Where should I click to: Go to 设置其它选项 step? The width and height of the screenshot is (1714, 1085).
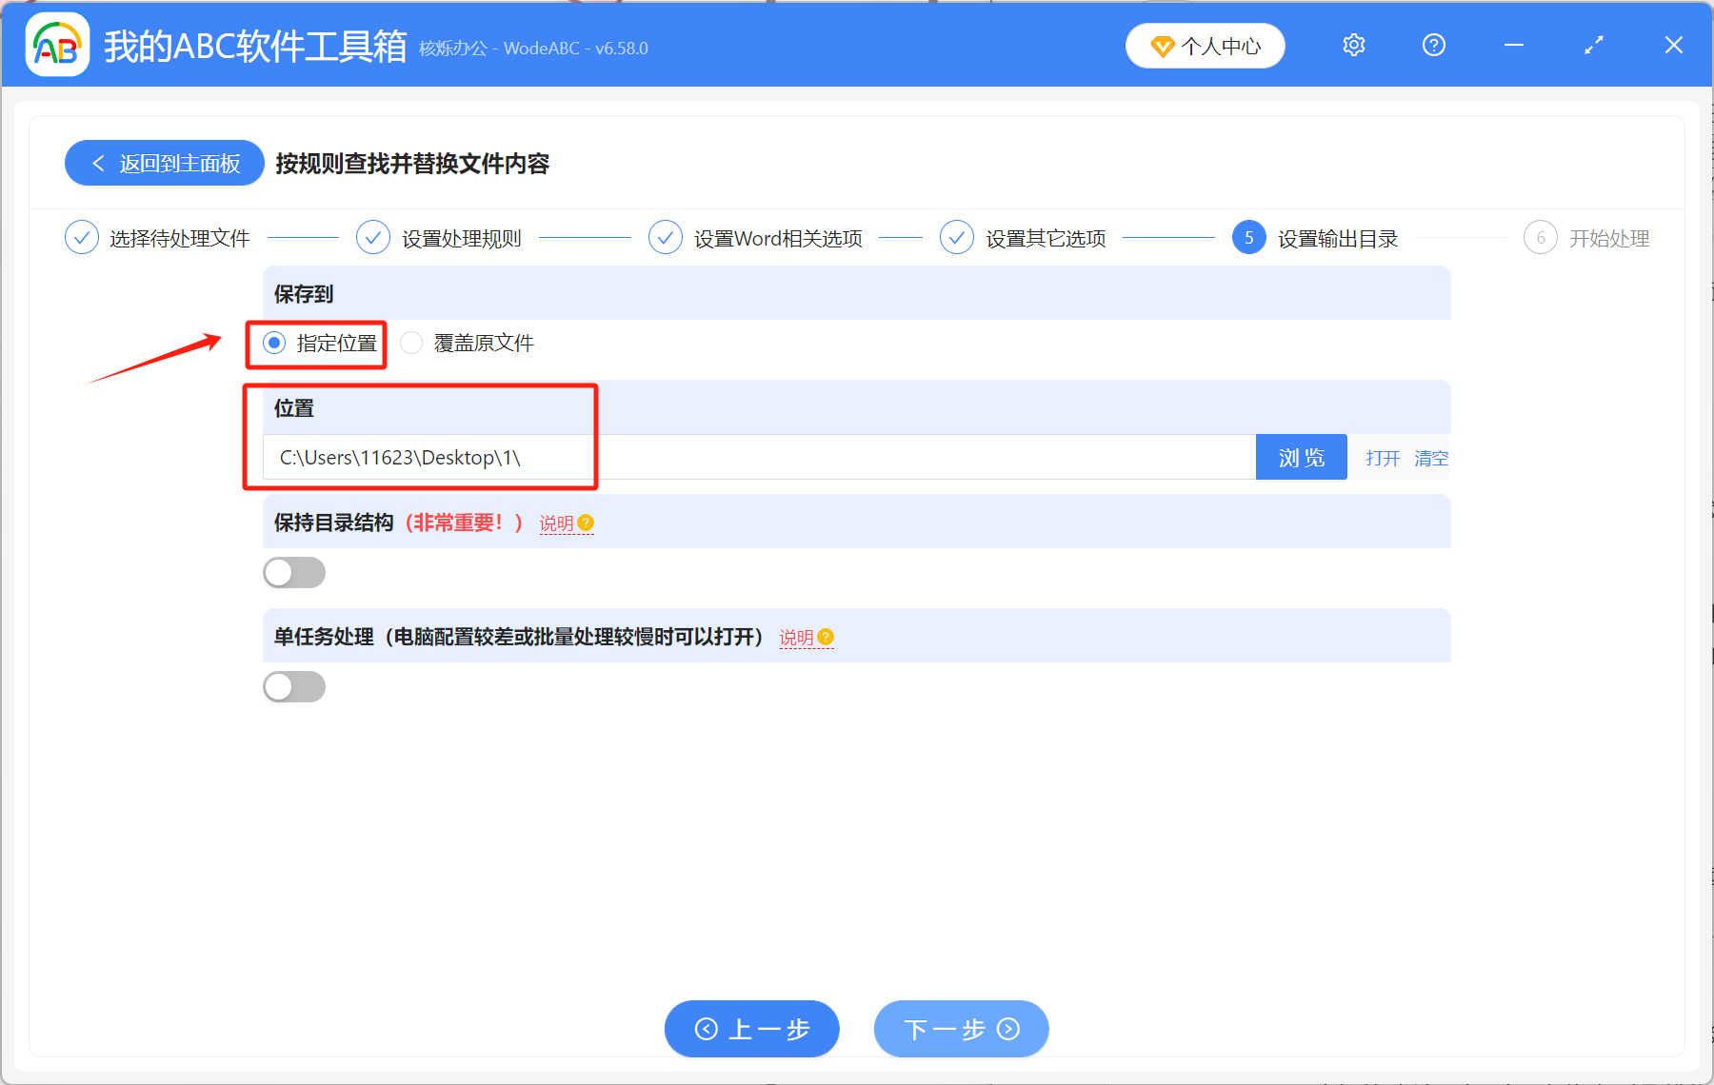click(x=1046, y=238)
